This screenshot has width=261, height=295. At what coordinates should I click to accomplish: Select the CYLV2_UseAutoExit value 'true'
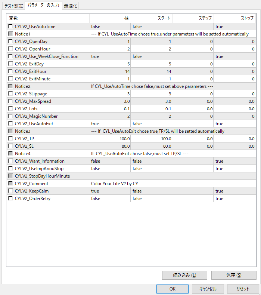pos(110,124)
